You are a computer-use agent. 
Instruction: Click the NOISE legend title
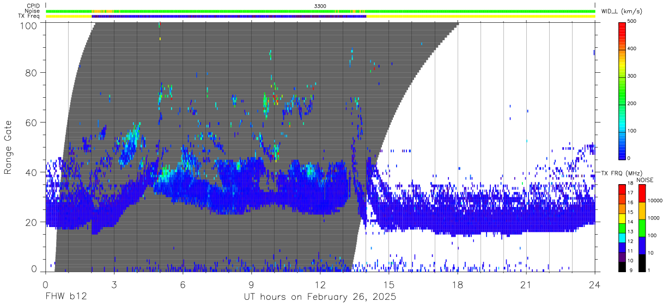point(646,180)
